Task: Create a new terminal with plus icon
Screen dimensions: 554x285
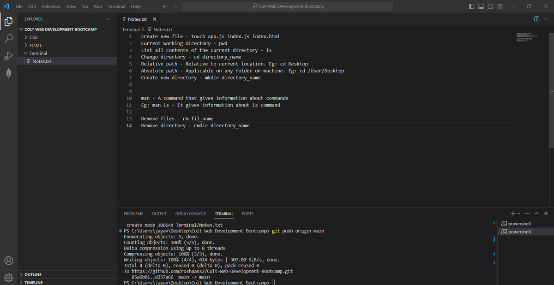Action: (x=513, y=214)
